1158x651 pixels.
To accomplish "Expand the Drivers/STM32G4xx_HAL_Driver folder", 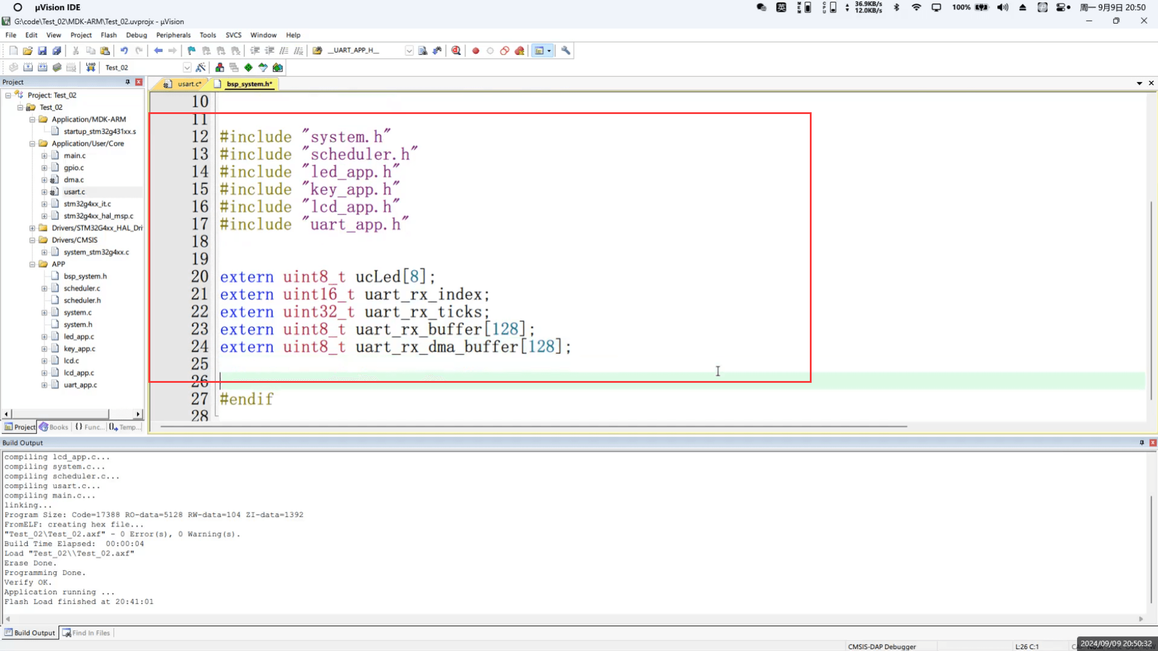I will pos(33,228).
